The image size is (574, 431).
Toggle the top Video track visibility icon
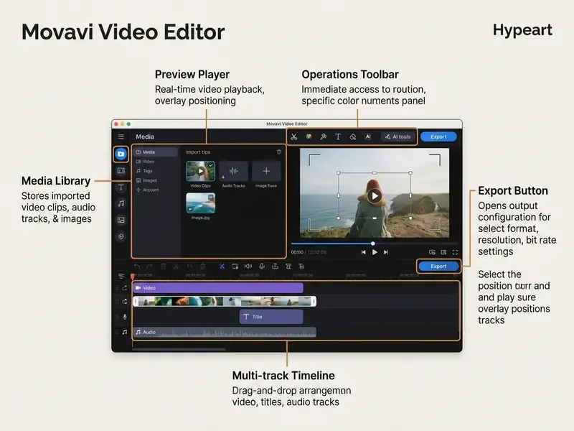(125, 288)
